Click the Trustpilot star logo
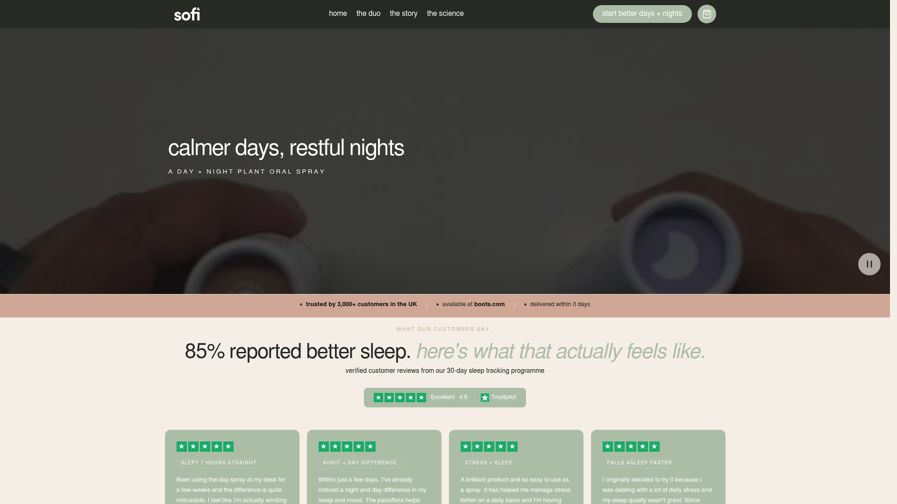The height and width of the screenshot is (504, 897). [485, 398]
